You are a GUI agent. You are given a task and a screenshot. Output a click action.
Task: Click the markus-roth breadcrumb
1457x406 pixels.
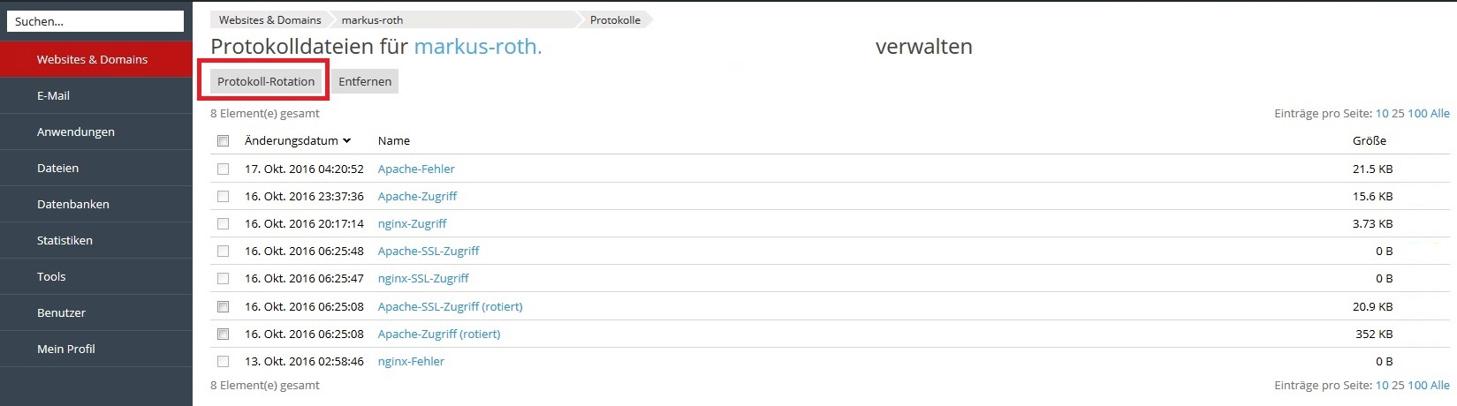tap(372, 19)
